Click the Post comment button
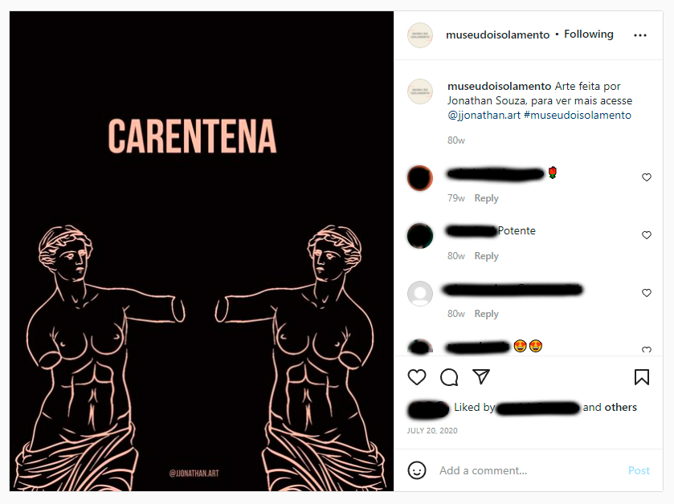 click(x=639, y=470)
